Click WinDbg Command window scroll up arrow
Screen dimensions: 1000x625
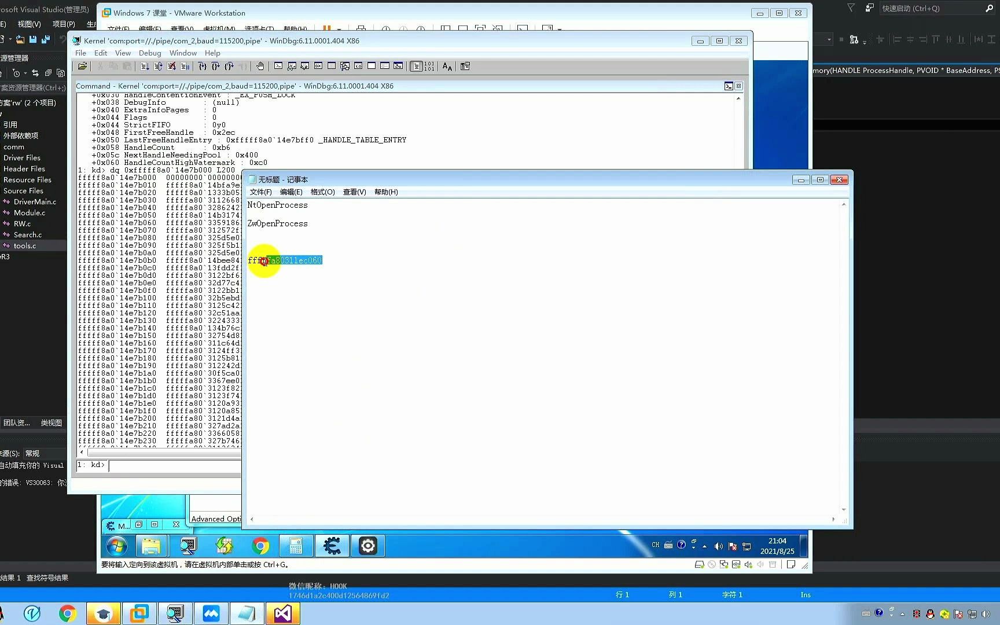pos(738,98)
